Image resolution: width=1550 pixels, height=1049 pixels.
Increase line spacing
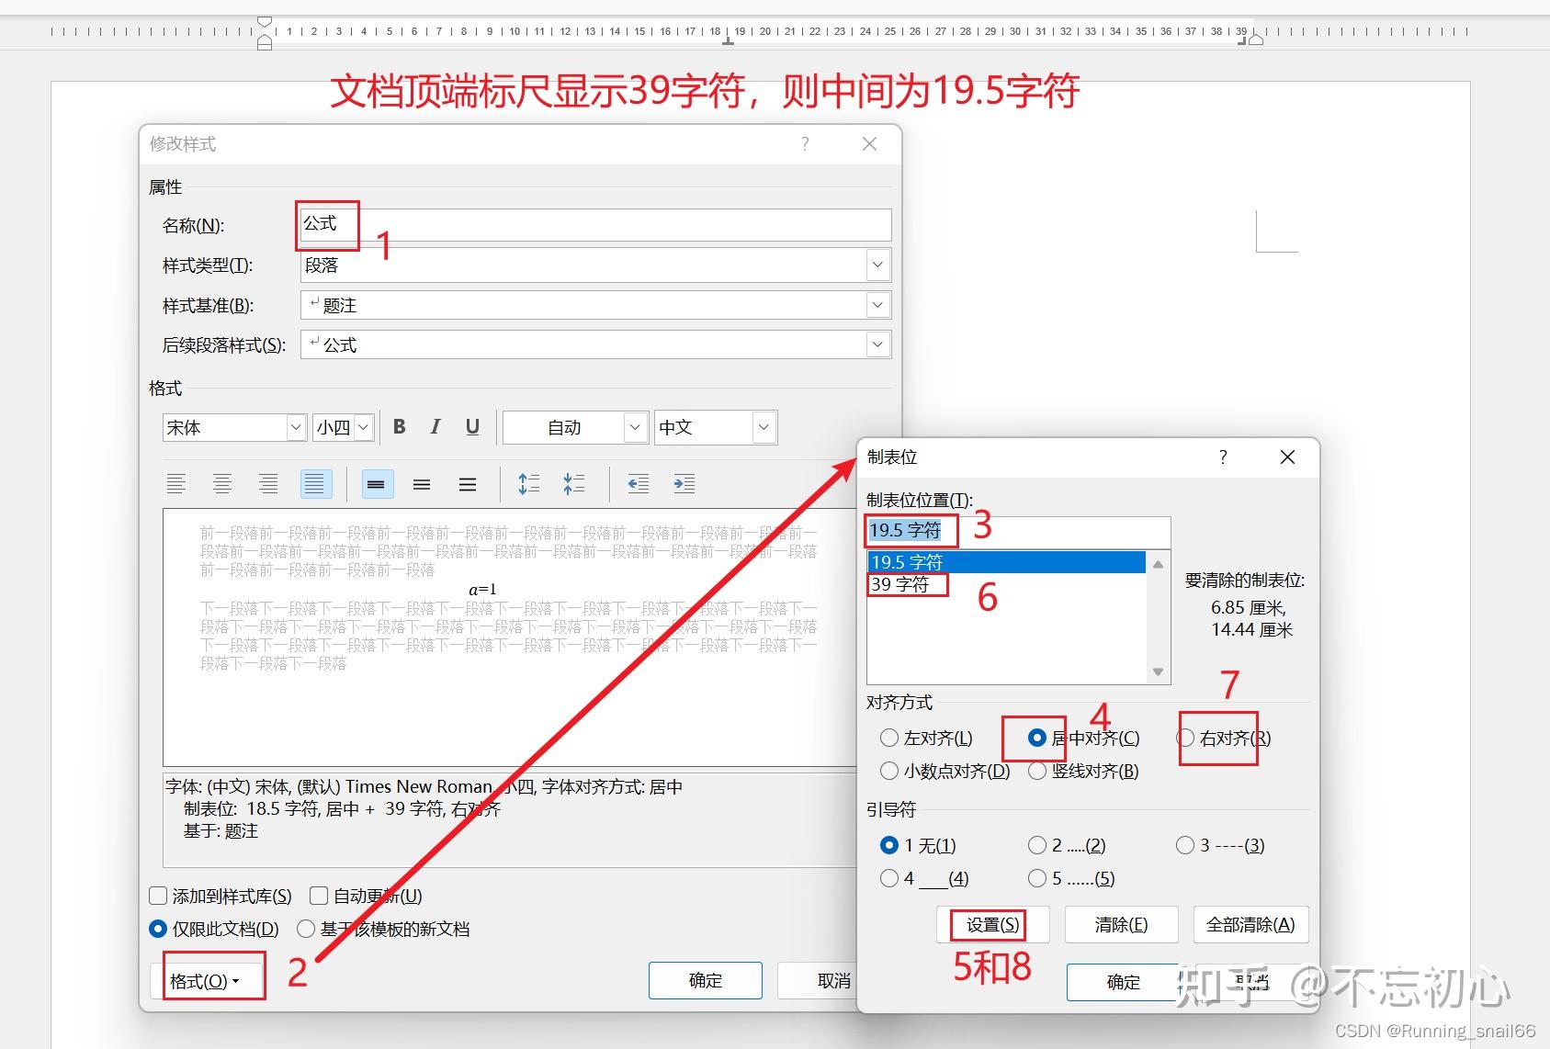pos(528,484)
